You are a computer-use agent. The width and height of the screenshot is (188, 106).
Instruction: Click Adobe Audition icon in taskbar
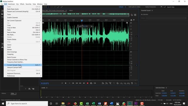[130, 103]
